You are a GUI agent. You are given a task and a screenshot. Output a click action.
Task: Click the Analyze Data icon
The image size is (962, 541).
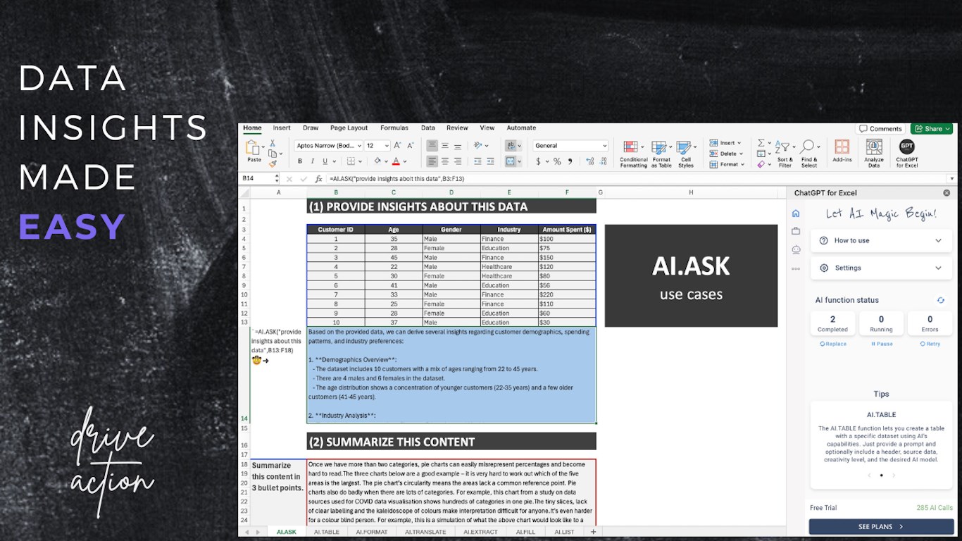point(874,152)
